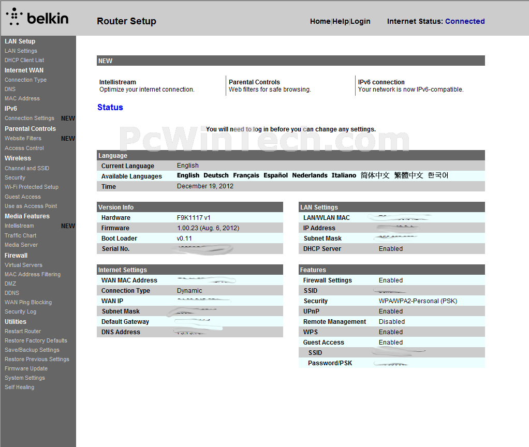This screenshot has width=529, height=447.
Task: Open MAC Address under Internet WAN
Action: pyautogui.click(x=22, y=98)
